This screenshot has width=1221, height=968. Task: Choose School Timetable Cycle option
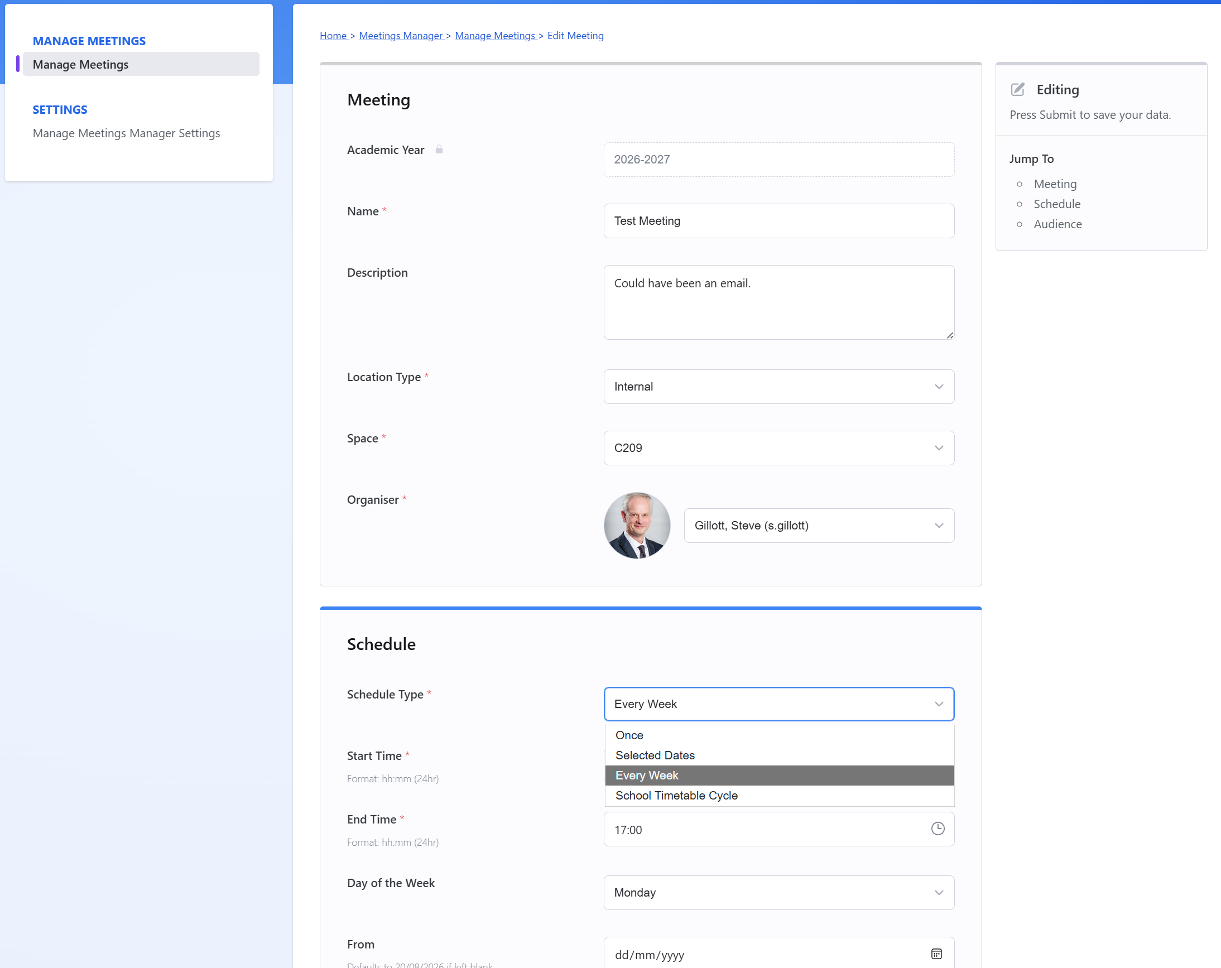779,796
